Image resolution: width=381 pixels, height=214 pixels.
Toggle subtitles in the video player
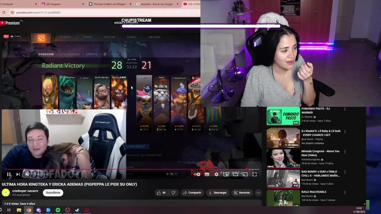(x=207, y=174)
